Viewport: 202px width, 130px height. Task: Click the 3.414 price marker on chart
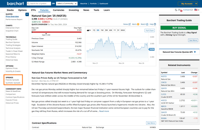click(x=152, y=49)
